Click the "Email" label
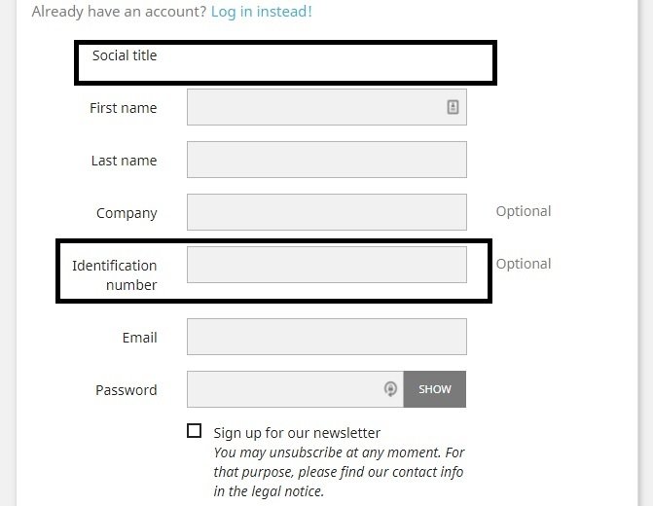This screenshot has height=506, width=653. [x=139, y=338]
